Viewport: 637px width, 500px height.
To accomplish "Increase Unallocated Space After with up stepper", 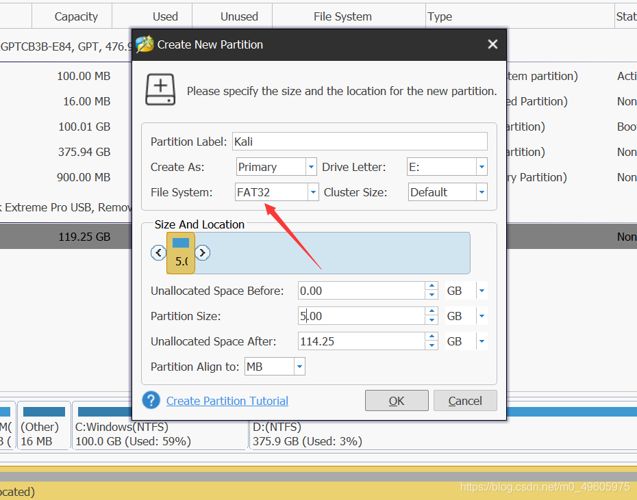I will click(432, 337).
